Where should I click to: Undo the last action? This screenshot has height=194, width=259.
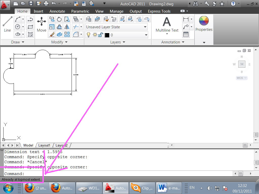(54, 3)
